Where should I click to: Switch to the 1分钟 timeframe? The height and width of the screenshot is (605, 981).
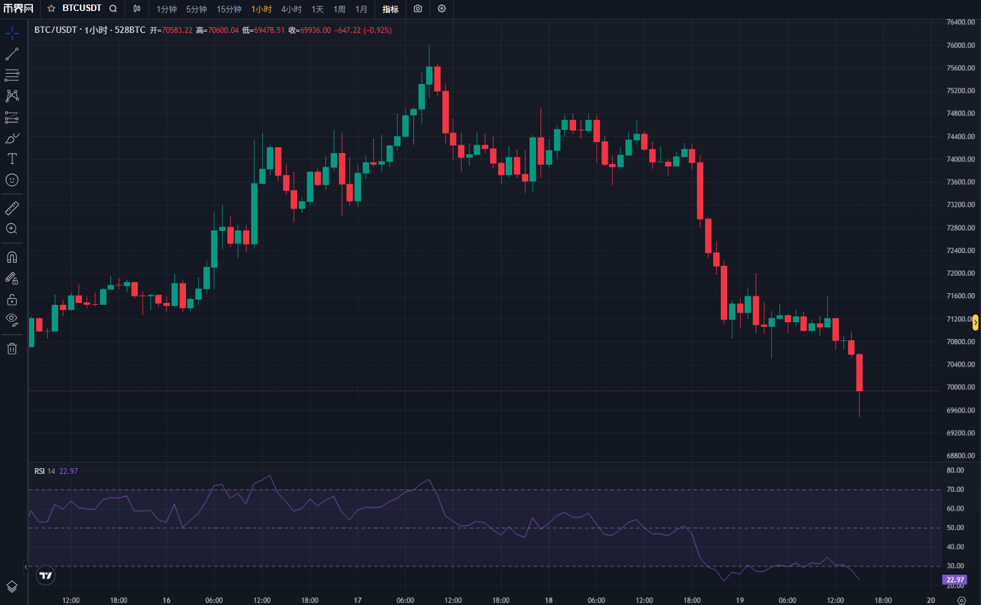(x=167, y=9)
